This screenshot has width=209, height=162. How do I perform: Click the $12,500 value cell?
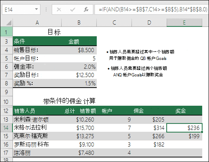click(x=79, y=75)
